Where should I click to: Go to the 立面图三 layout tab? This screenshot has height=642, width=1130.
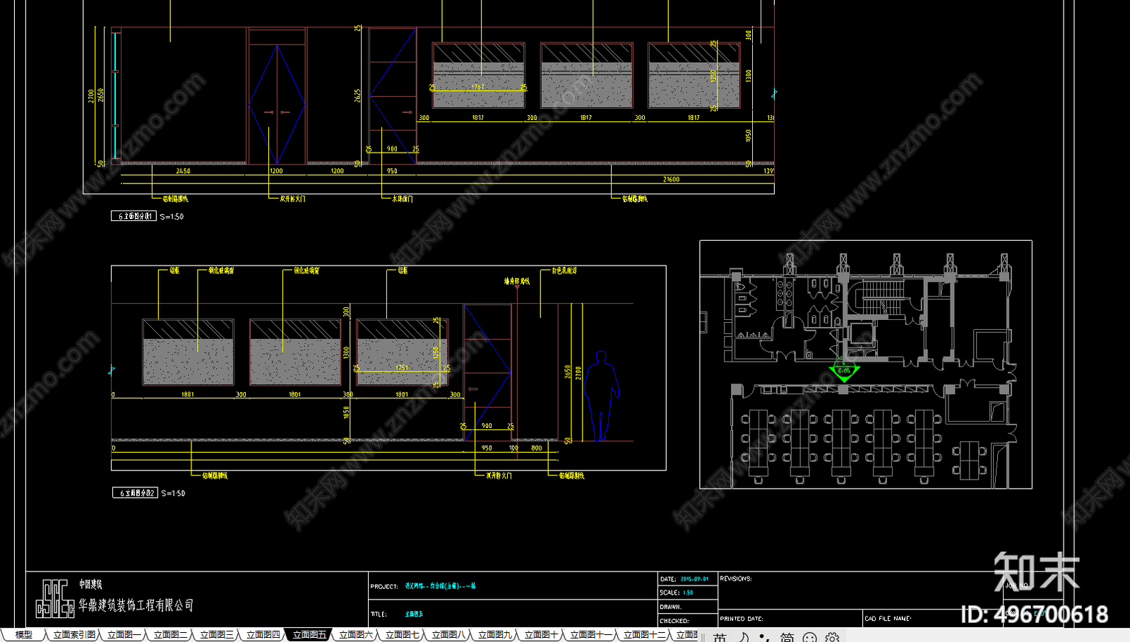pos(217,635)
